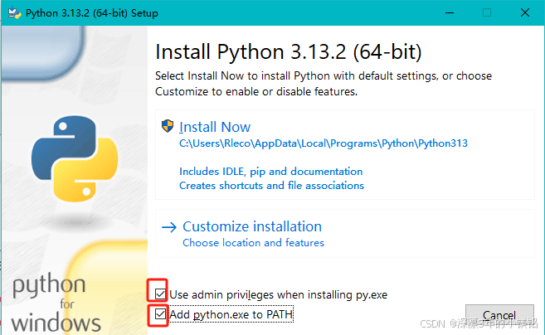Viewport: 545px width, 335px height.
Task: Click the default install path text
Action: coord(324,143)
